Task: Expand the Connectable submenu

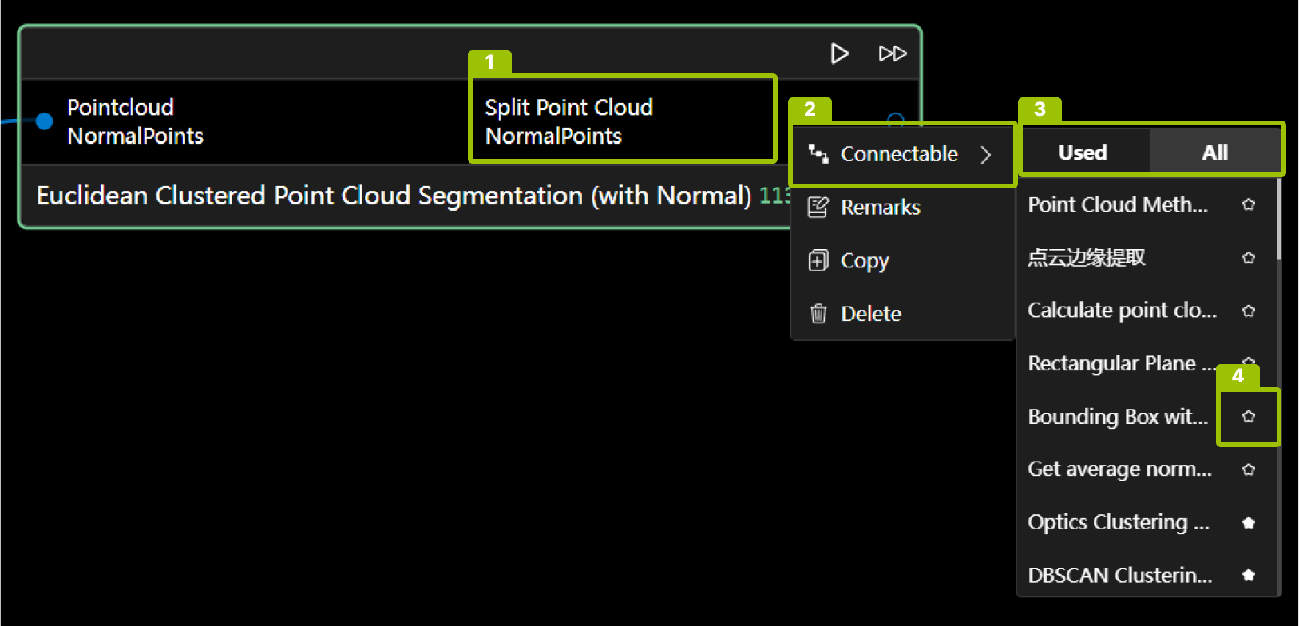Action: click(902, 154)
